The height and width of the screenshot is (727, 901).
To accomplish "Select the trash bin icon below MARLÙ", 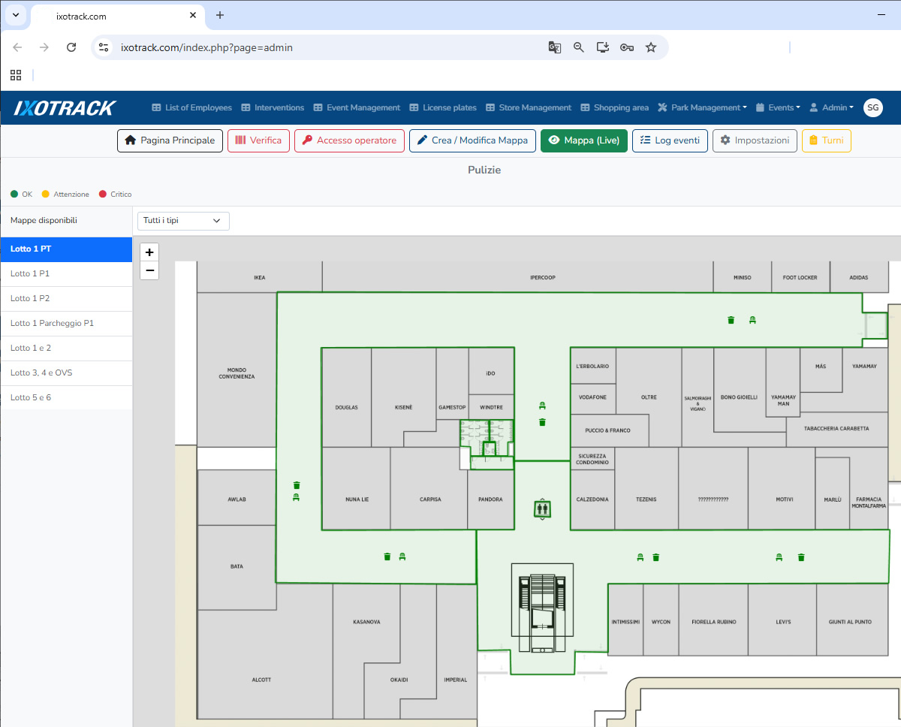I will tap(801, 557).
